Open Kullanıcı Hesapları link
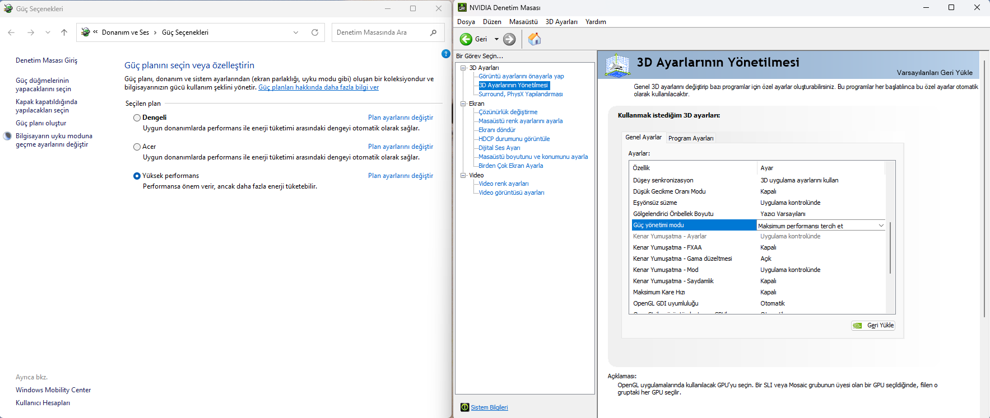Screen dimensions: 990x418 point(43,403)
